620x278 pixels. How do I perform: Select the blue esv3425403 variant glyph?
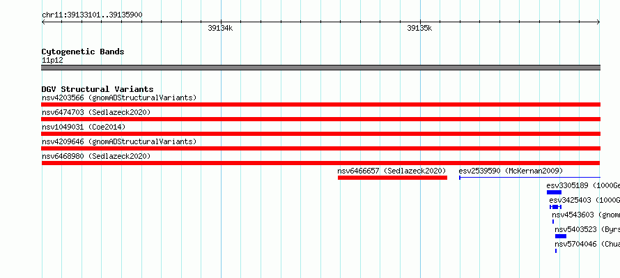(555, 207)
